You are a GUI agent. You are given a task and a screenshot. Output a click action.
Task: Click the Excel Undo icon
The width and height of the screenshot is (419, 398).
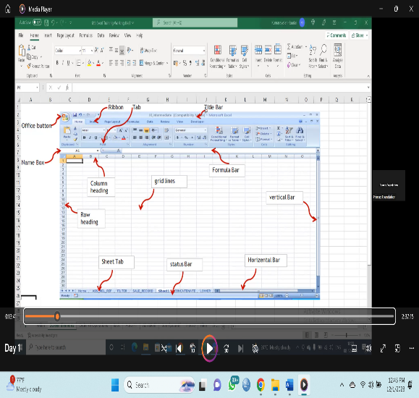point(53,22)
